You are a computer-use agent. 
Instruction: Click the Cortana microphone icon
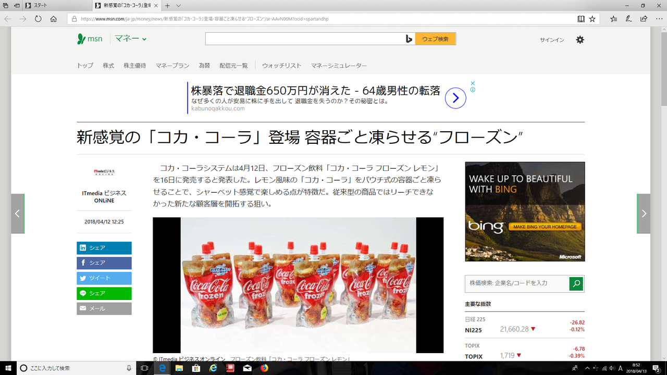pyautogui.click(x=129, y=368)
